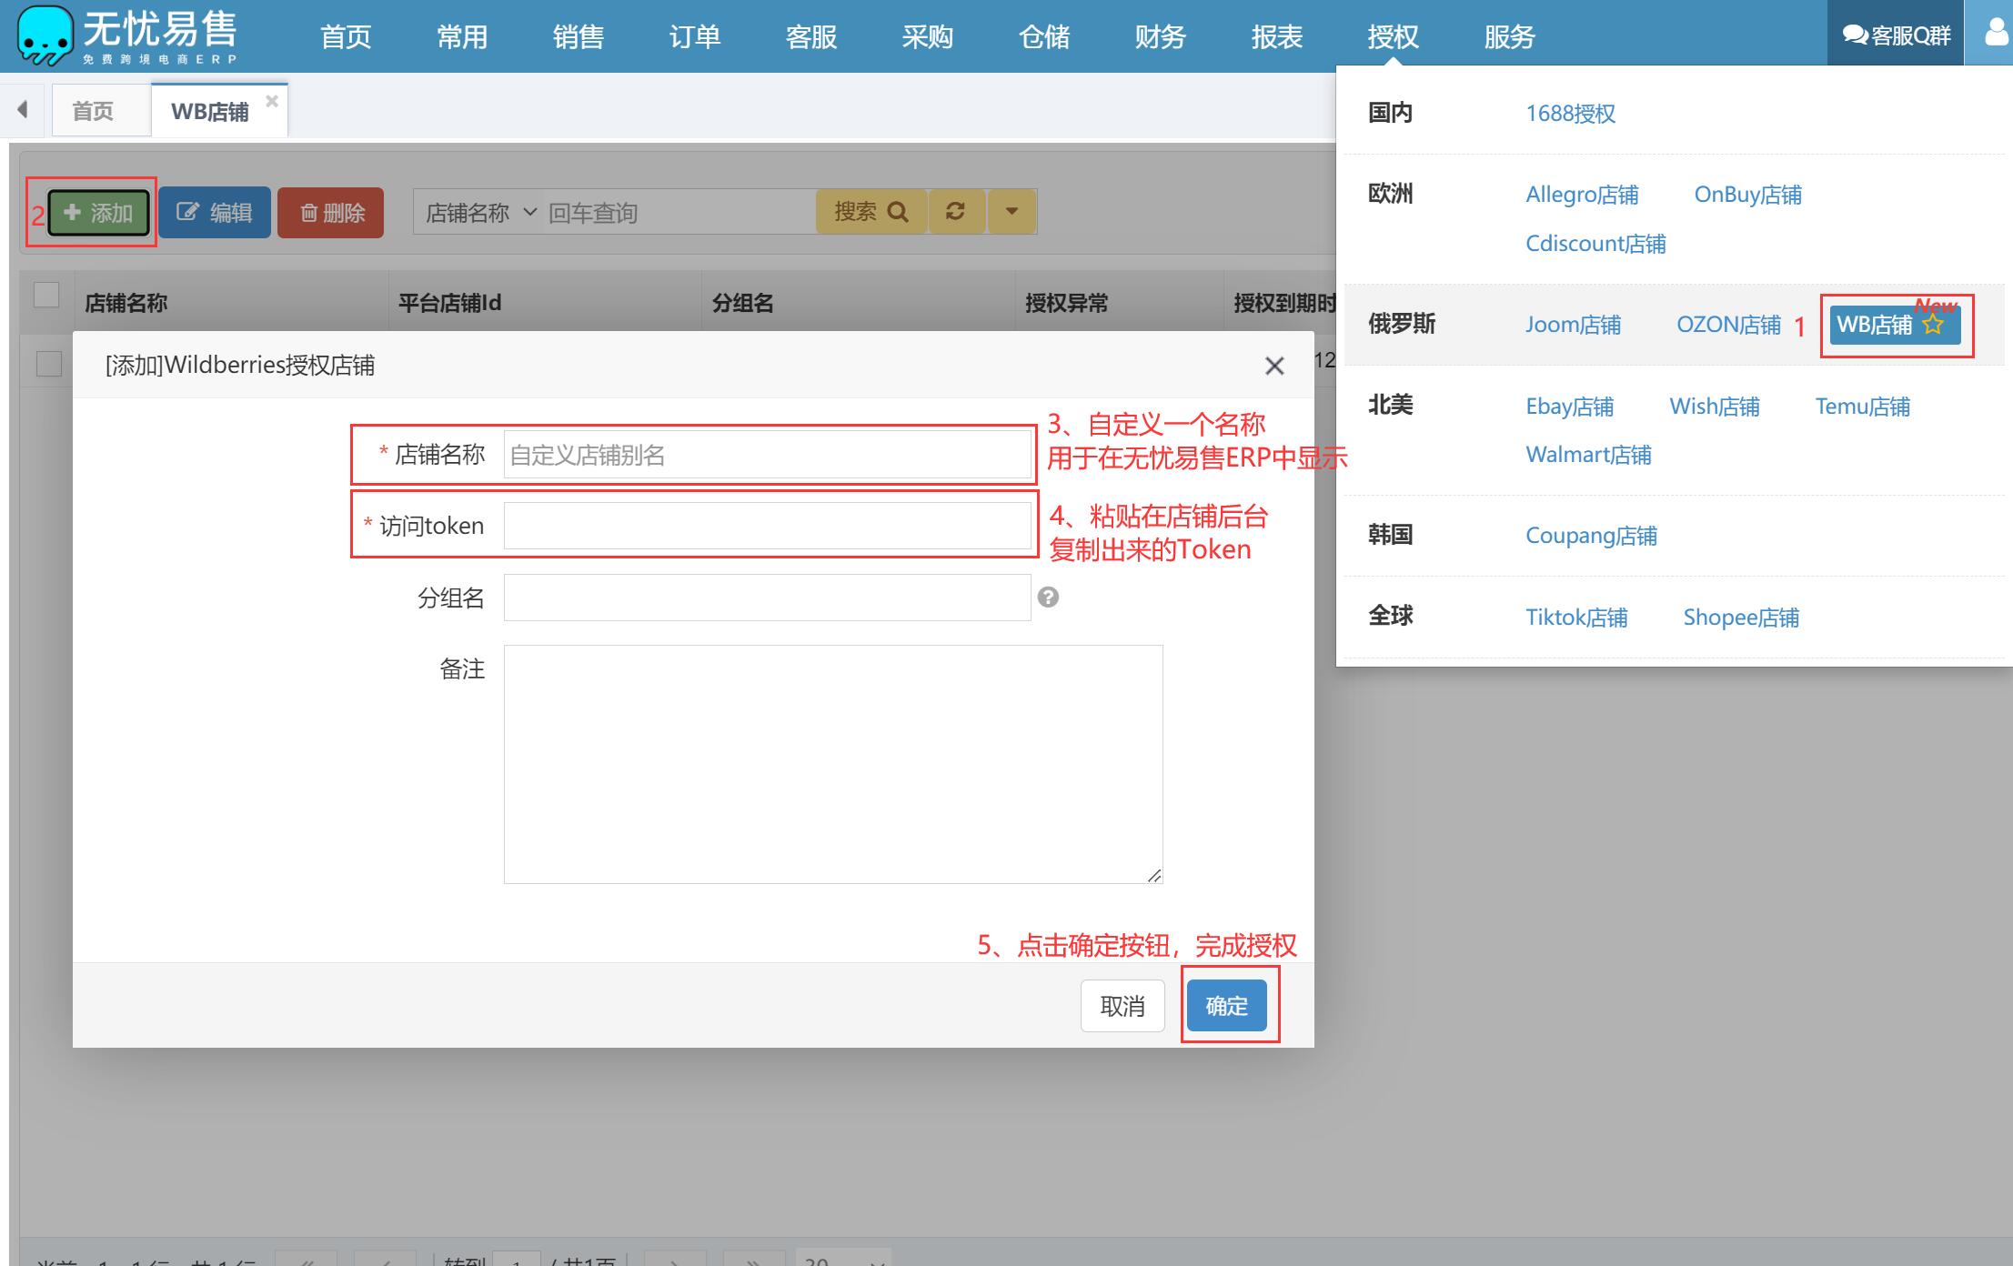Open the 常用 top menu
2013x1266 pixels.
[462, 36]
